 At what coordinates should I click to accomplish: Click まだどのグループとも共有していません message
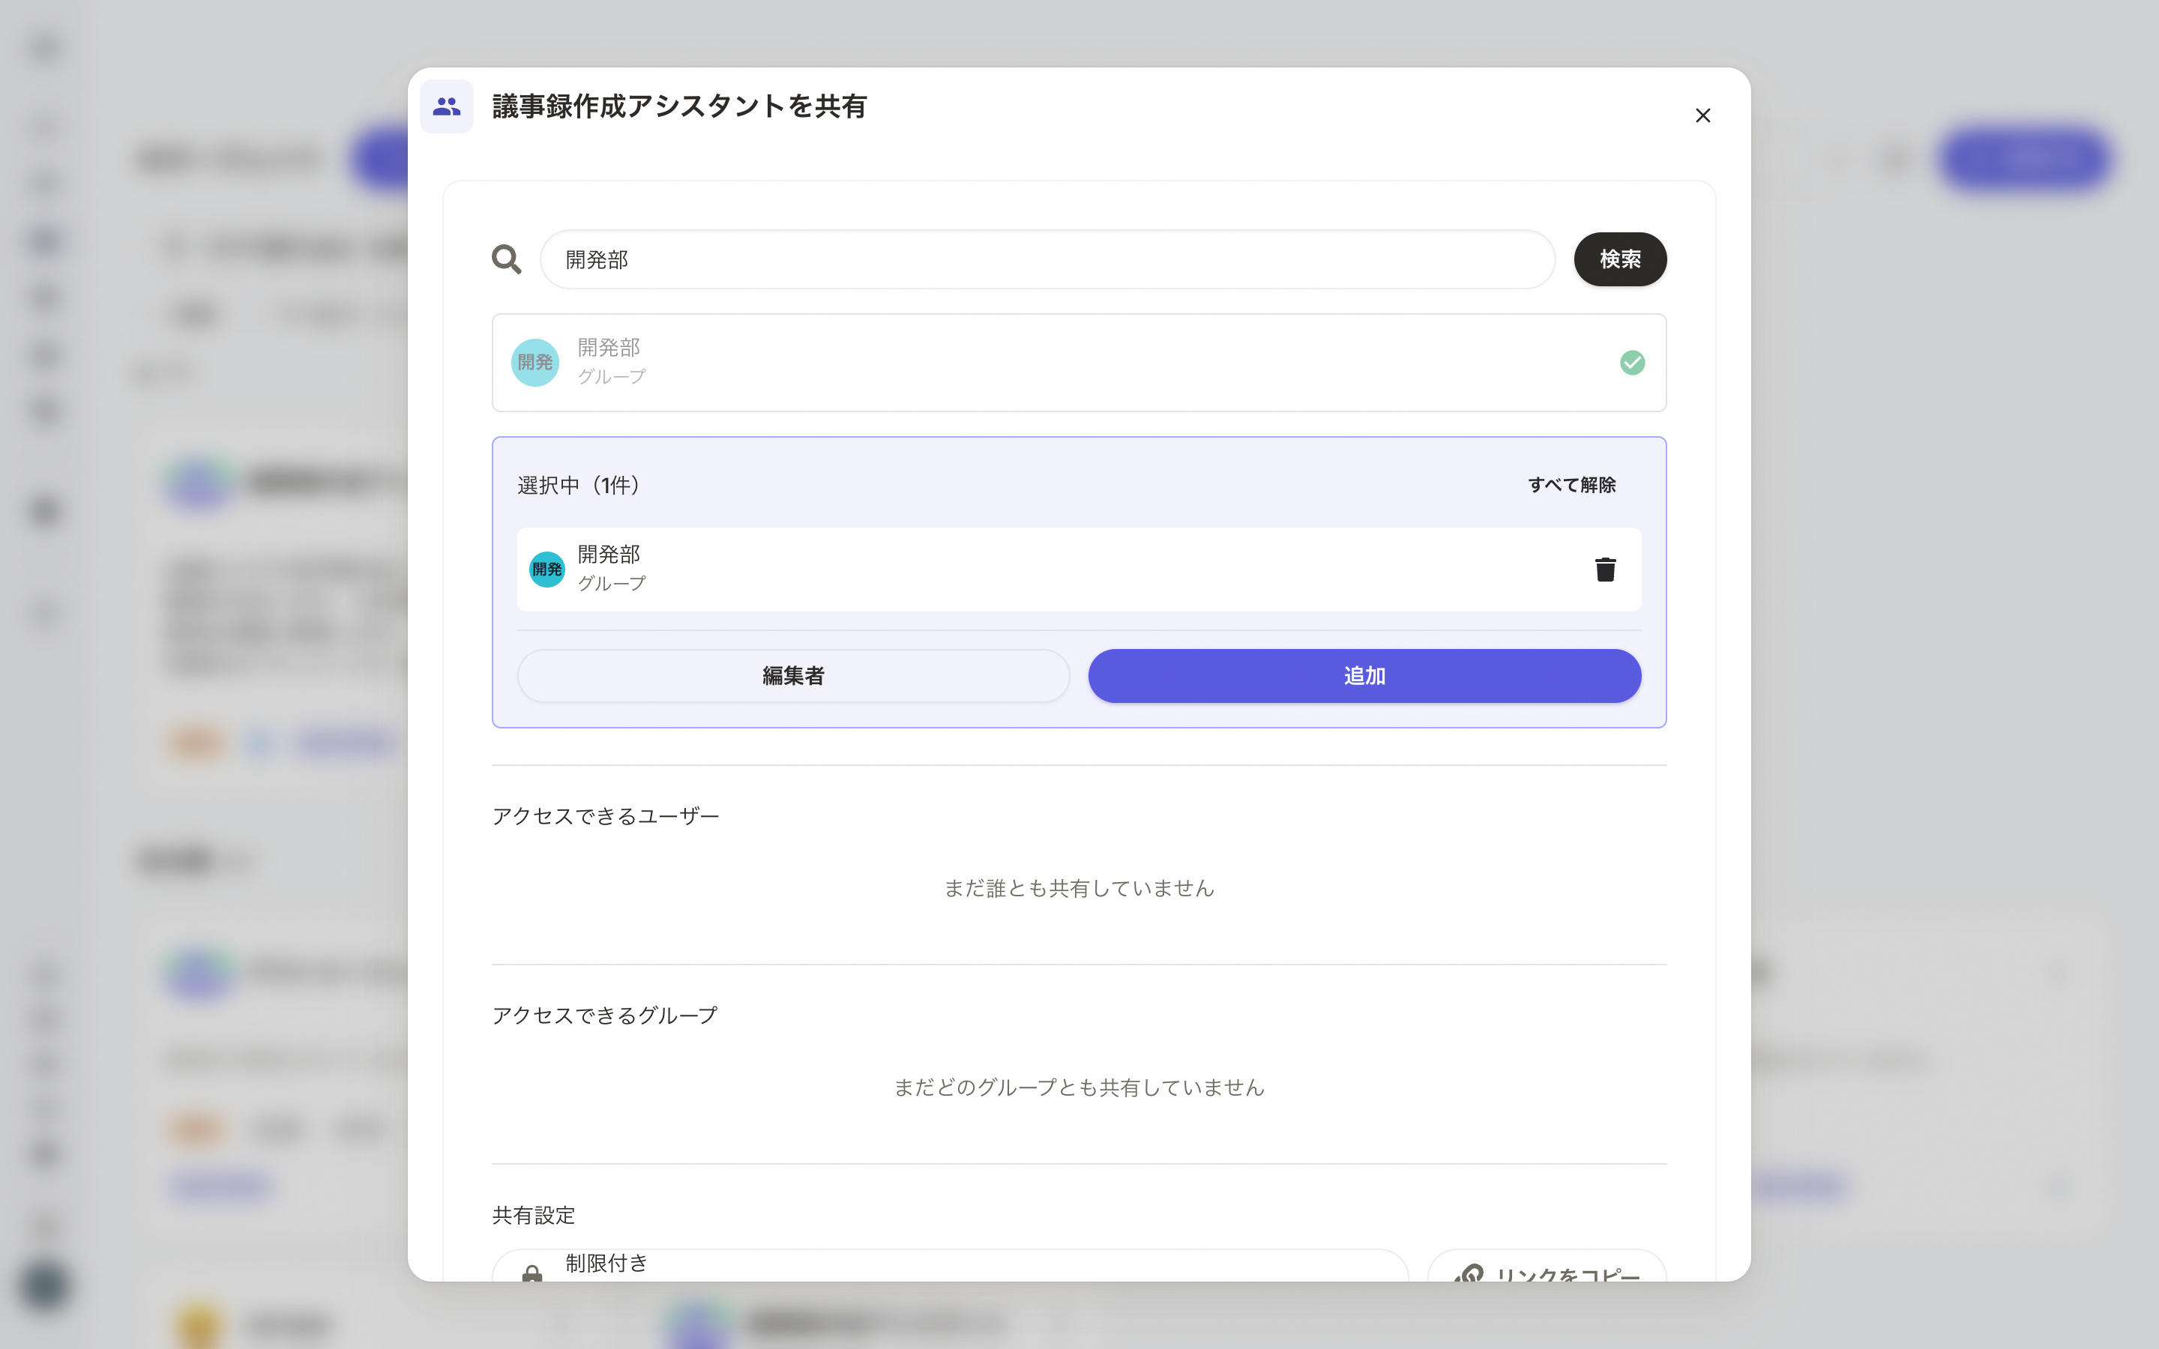[x=1079, y=1087]
